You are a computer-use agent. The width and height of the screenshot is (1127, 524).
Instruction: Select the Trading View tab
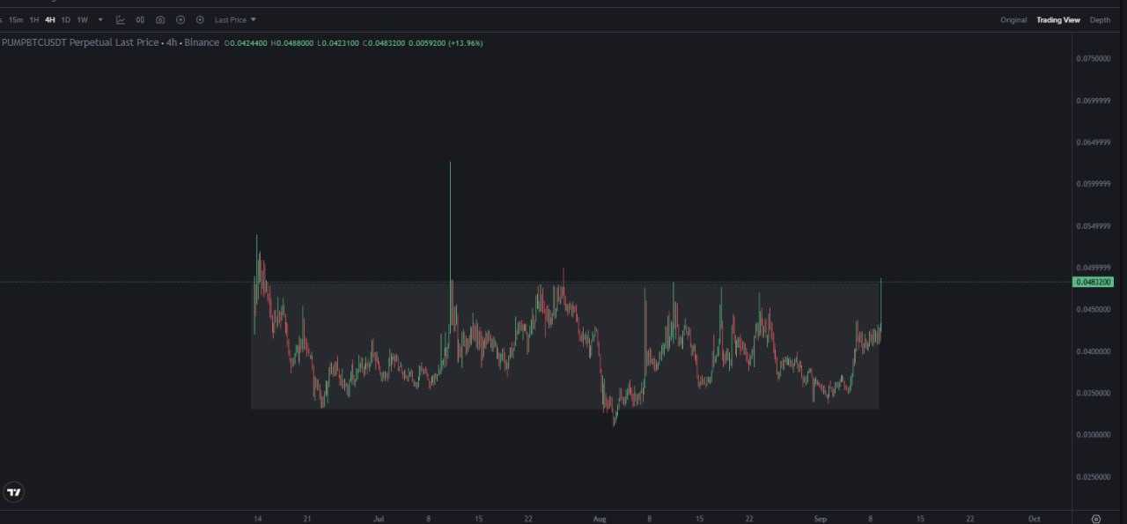tap(1057, 19)
